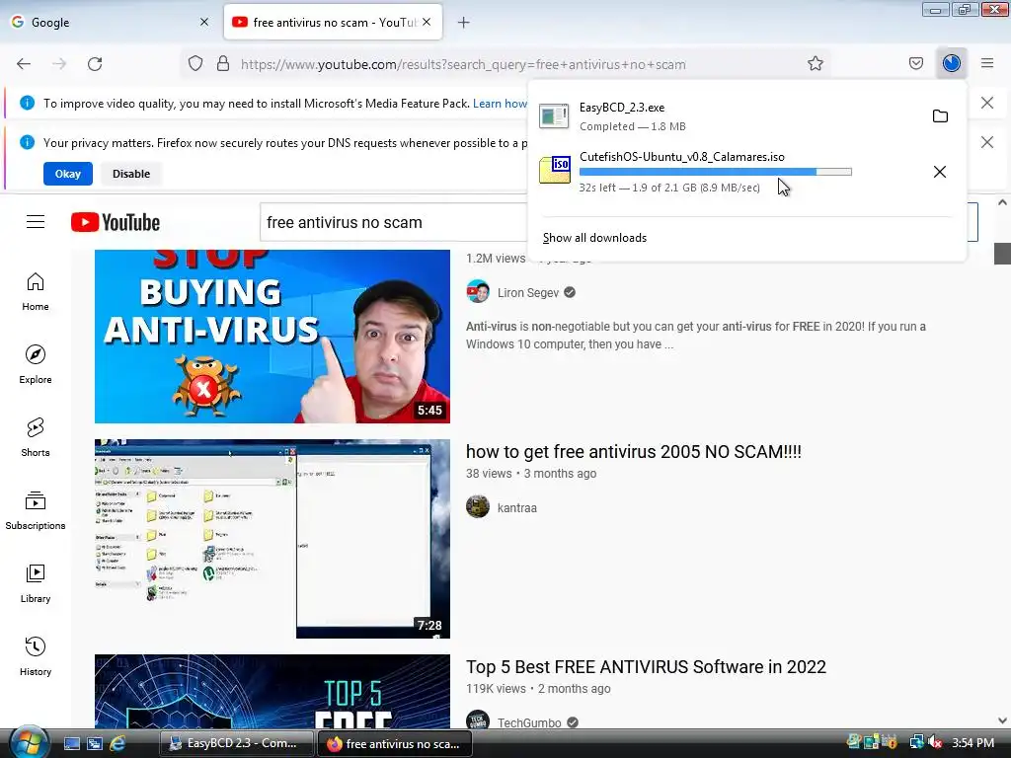Click the scrollbar down arrow
The height and width of the screenshot is (758, 1011).
click(1002, 720)
